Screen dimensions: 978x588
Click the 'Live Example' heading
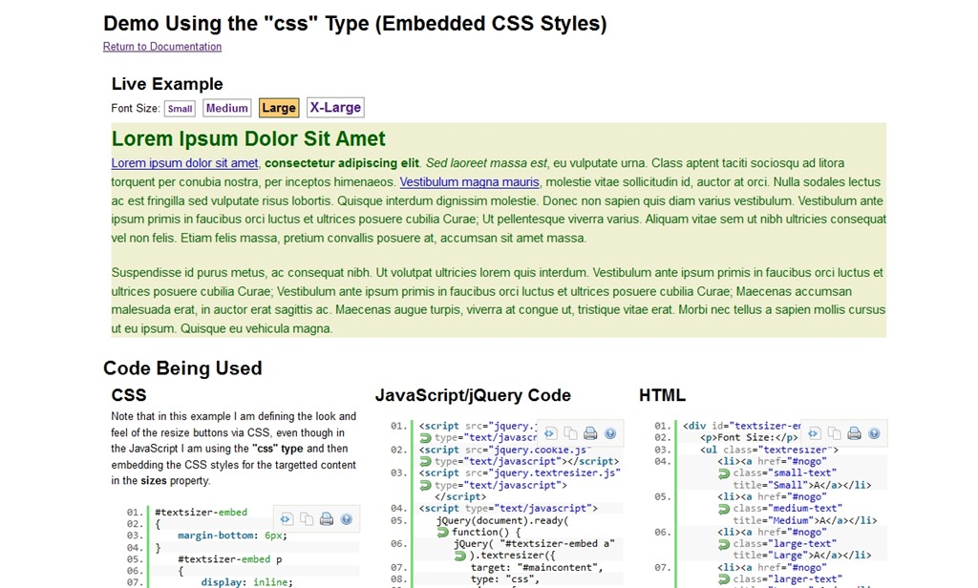pyautogui.click(x=167, y=84)
